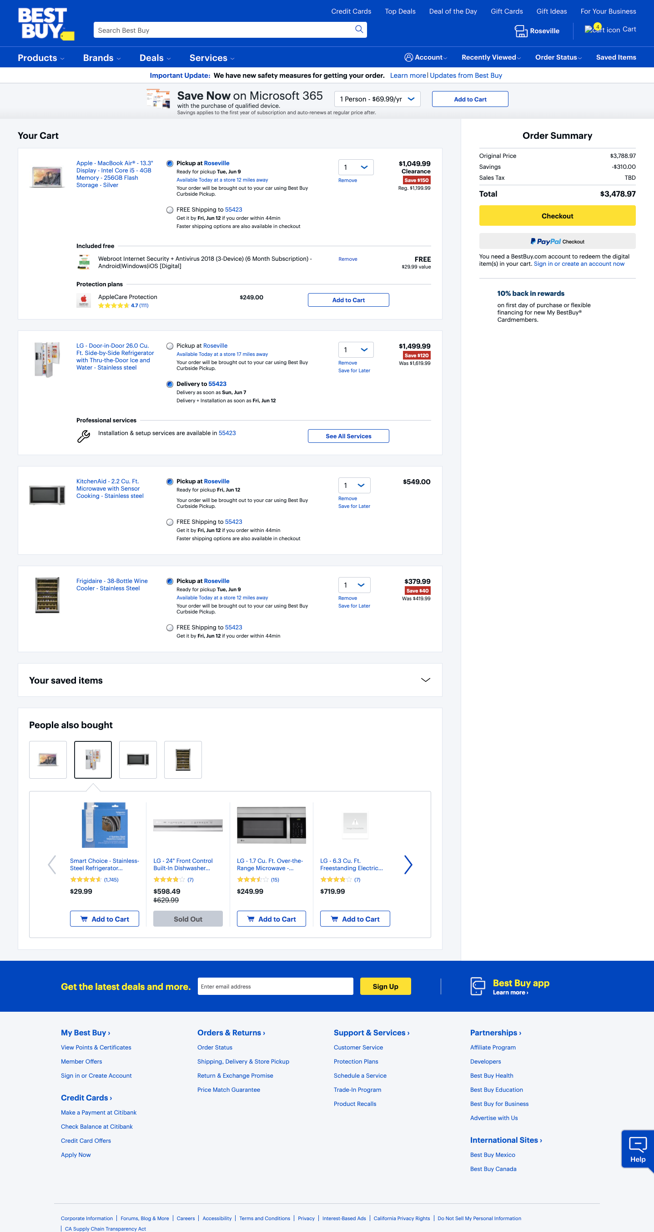This screenshot has width=654, height=1232.
Task: Add AppleCare Protection to cart
Action: tap(348, 300)
